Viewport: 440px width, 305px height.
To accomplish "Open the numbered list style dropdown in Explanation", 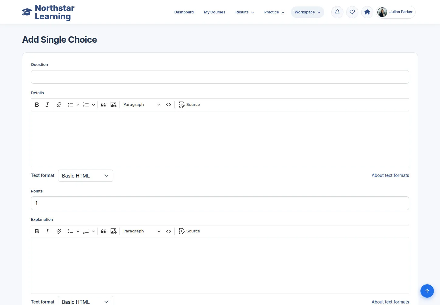I will point(93,231).
